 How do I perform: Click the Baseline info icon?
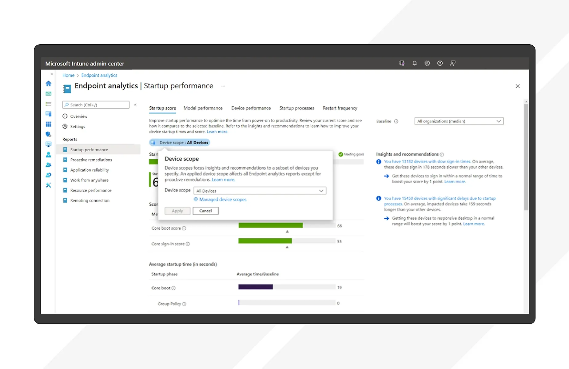coord(396,121)
